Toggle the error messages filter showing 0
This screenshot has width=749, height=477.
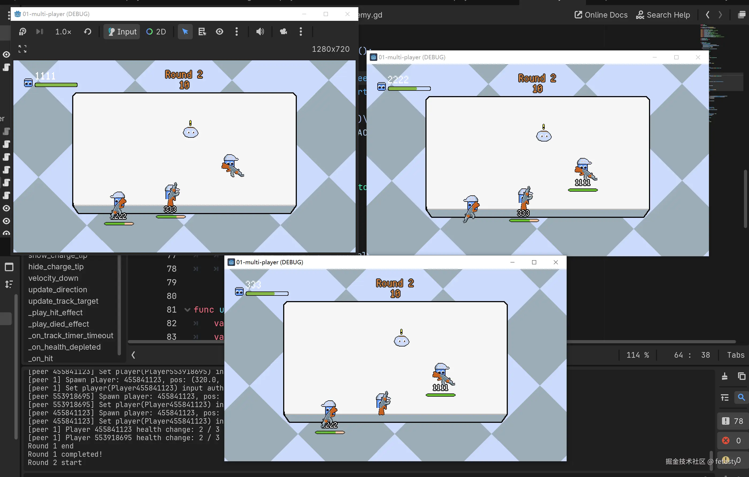click(732, 440)
